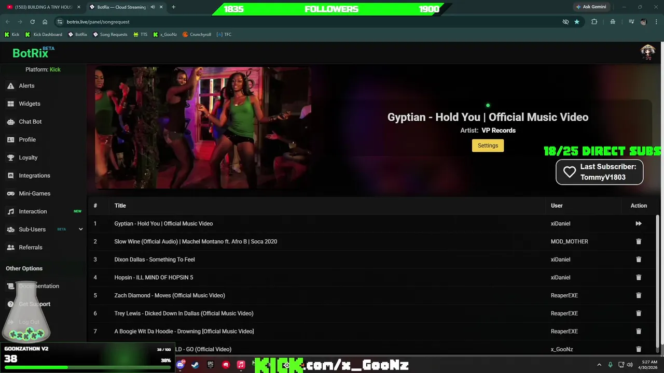
Task: Open Steam from the taskbar
Action: click(x=195, y=365)
